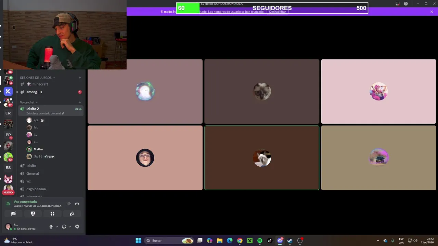Show hidden system tray icons

[378, 241]
